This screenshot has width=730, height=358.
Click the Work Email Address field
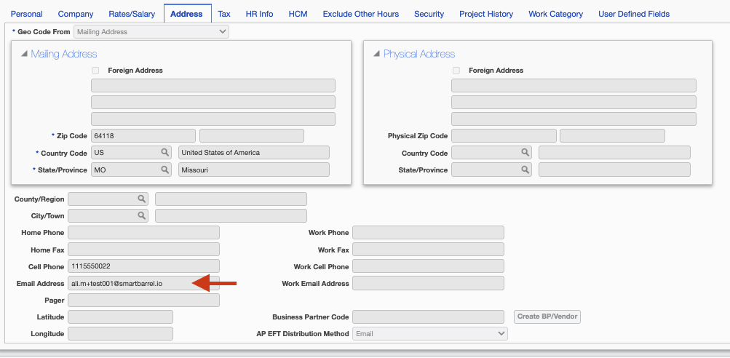pos(428,283)
